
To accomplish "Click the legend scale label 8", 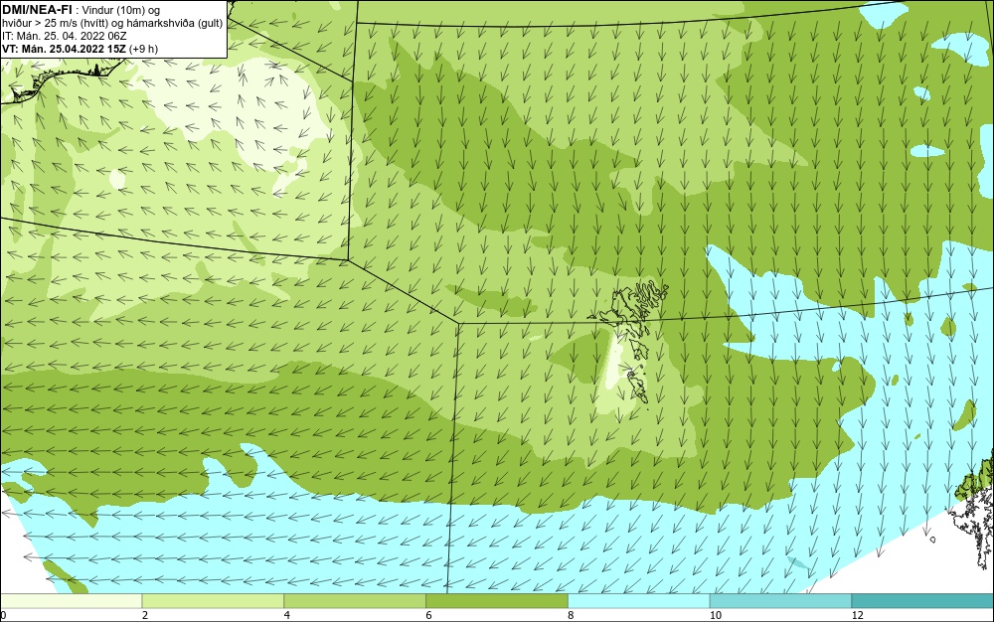I will tap(571, 615).
